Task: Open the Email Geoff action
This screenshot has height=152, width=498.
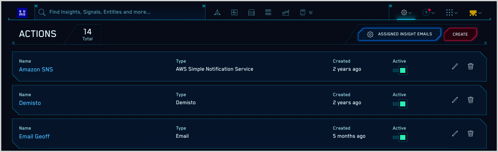Action: (34, 136)
